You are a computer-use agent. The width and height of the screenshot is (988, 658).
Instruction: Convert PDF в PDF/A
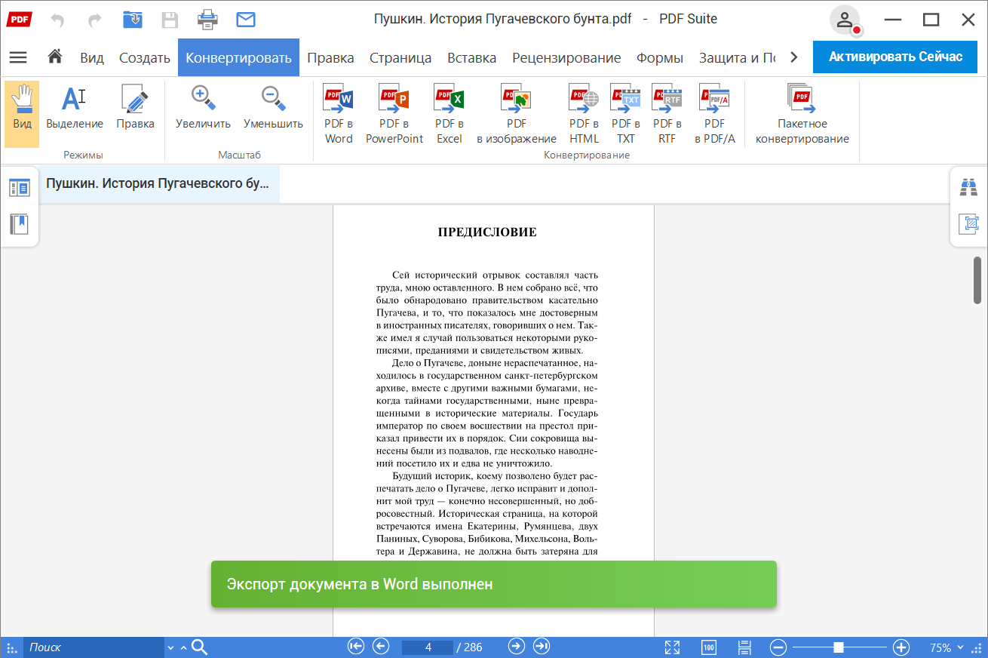715,115
